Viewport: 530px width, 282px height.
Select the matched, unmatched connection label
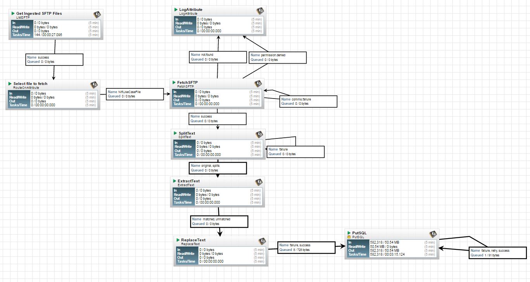click(x=219, y=221)
